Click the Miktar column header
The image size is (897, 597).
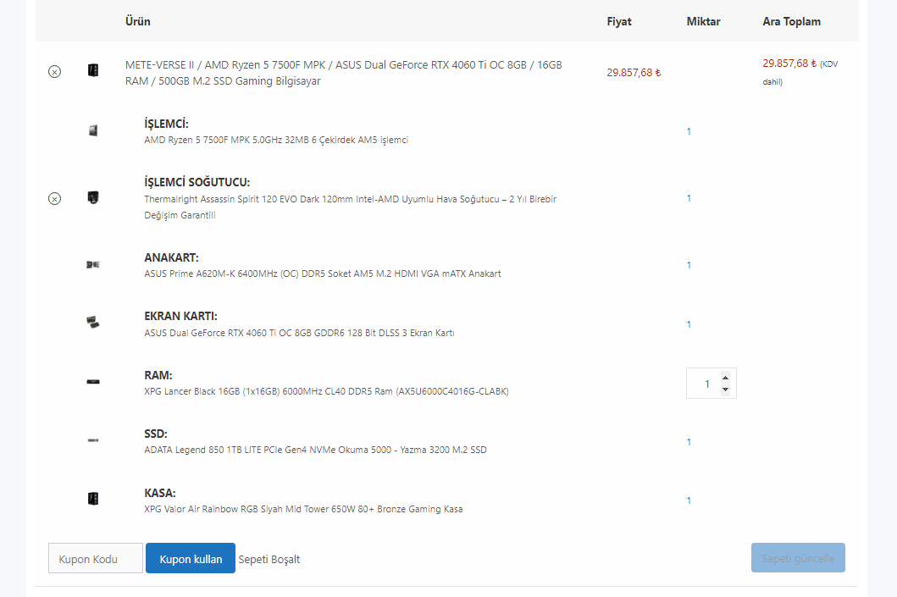tap(703, 21)
